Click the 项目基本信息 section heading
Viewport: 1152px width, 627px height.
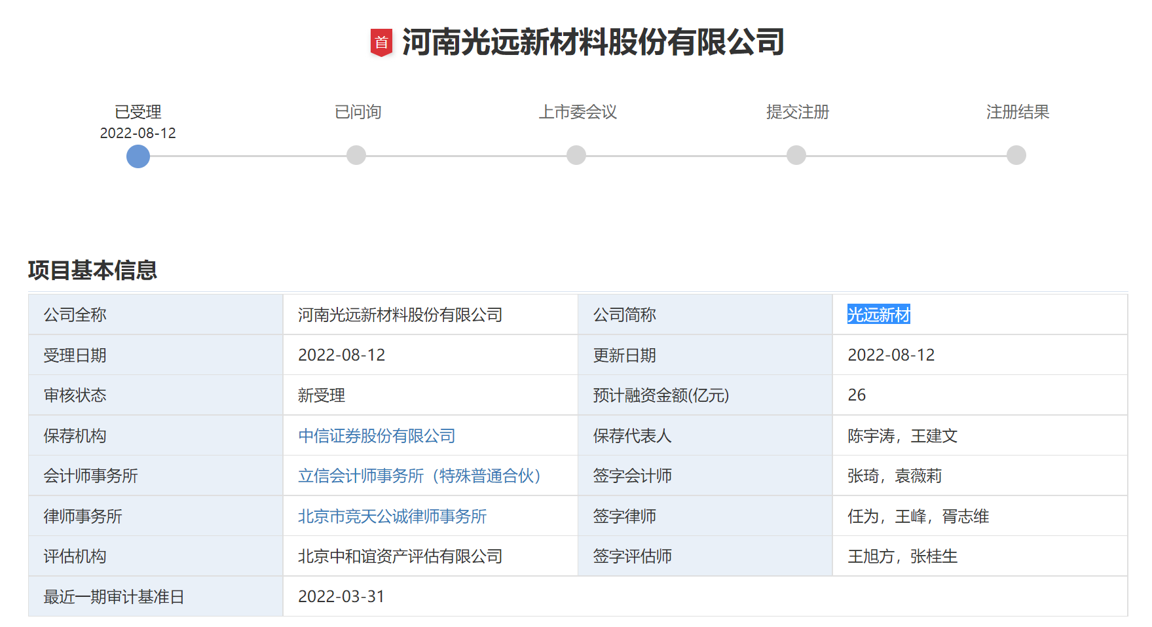click(92, 270)
